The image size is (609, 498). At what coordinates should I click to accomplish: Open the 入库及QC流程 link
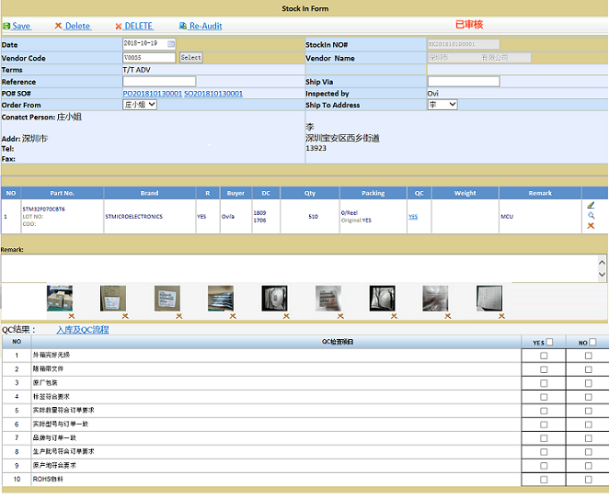click(x=82, y=330)
